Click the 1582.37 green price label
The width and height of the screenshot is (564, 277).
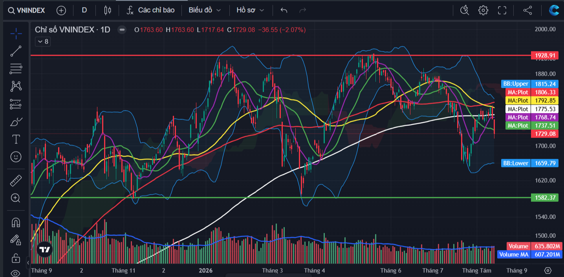pos(544,197)
